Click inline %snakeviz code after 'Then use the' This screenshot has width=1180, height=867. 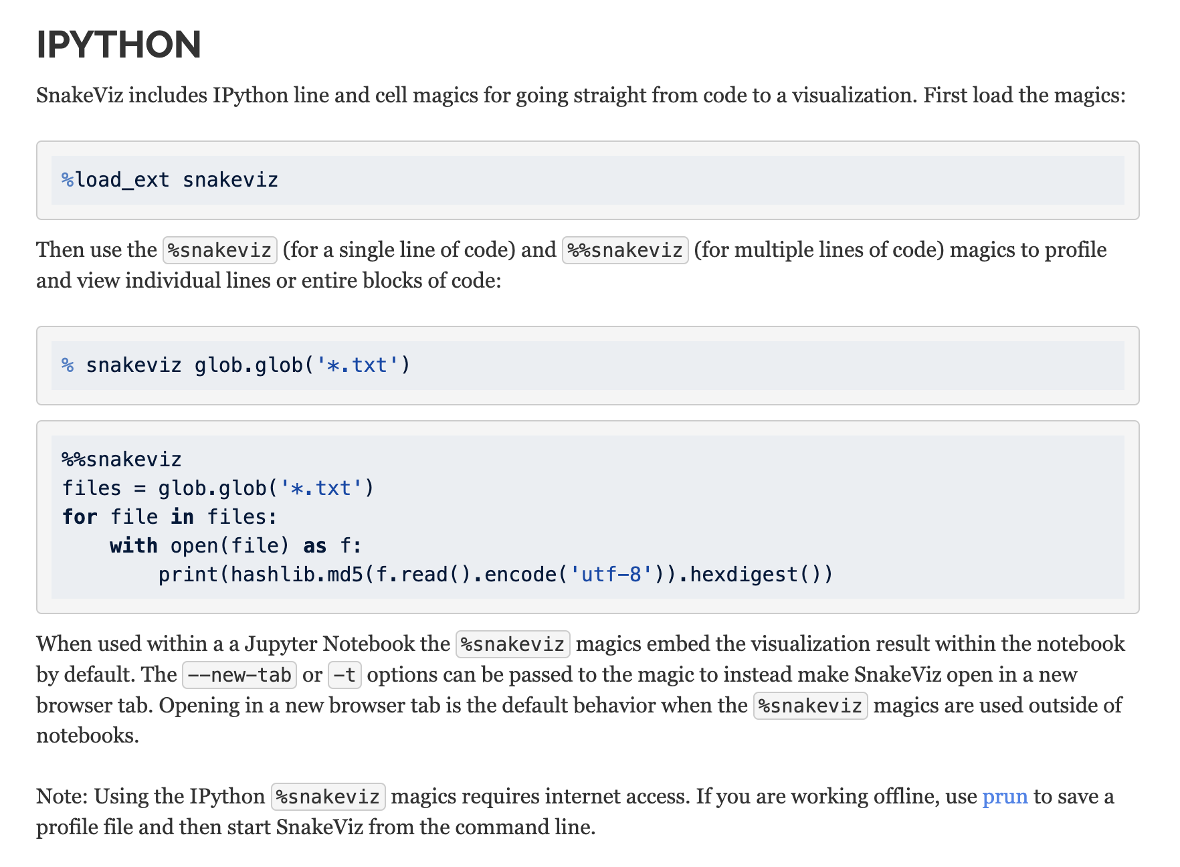[219, 250]
